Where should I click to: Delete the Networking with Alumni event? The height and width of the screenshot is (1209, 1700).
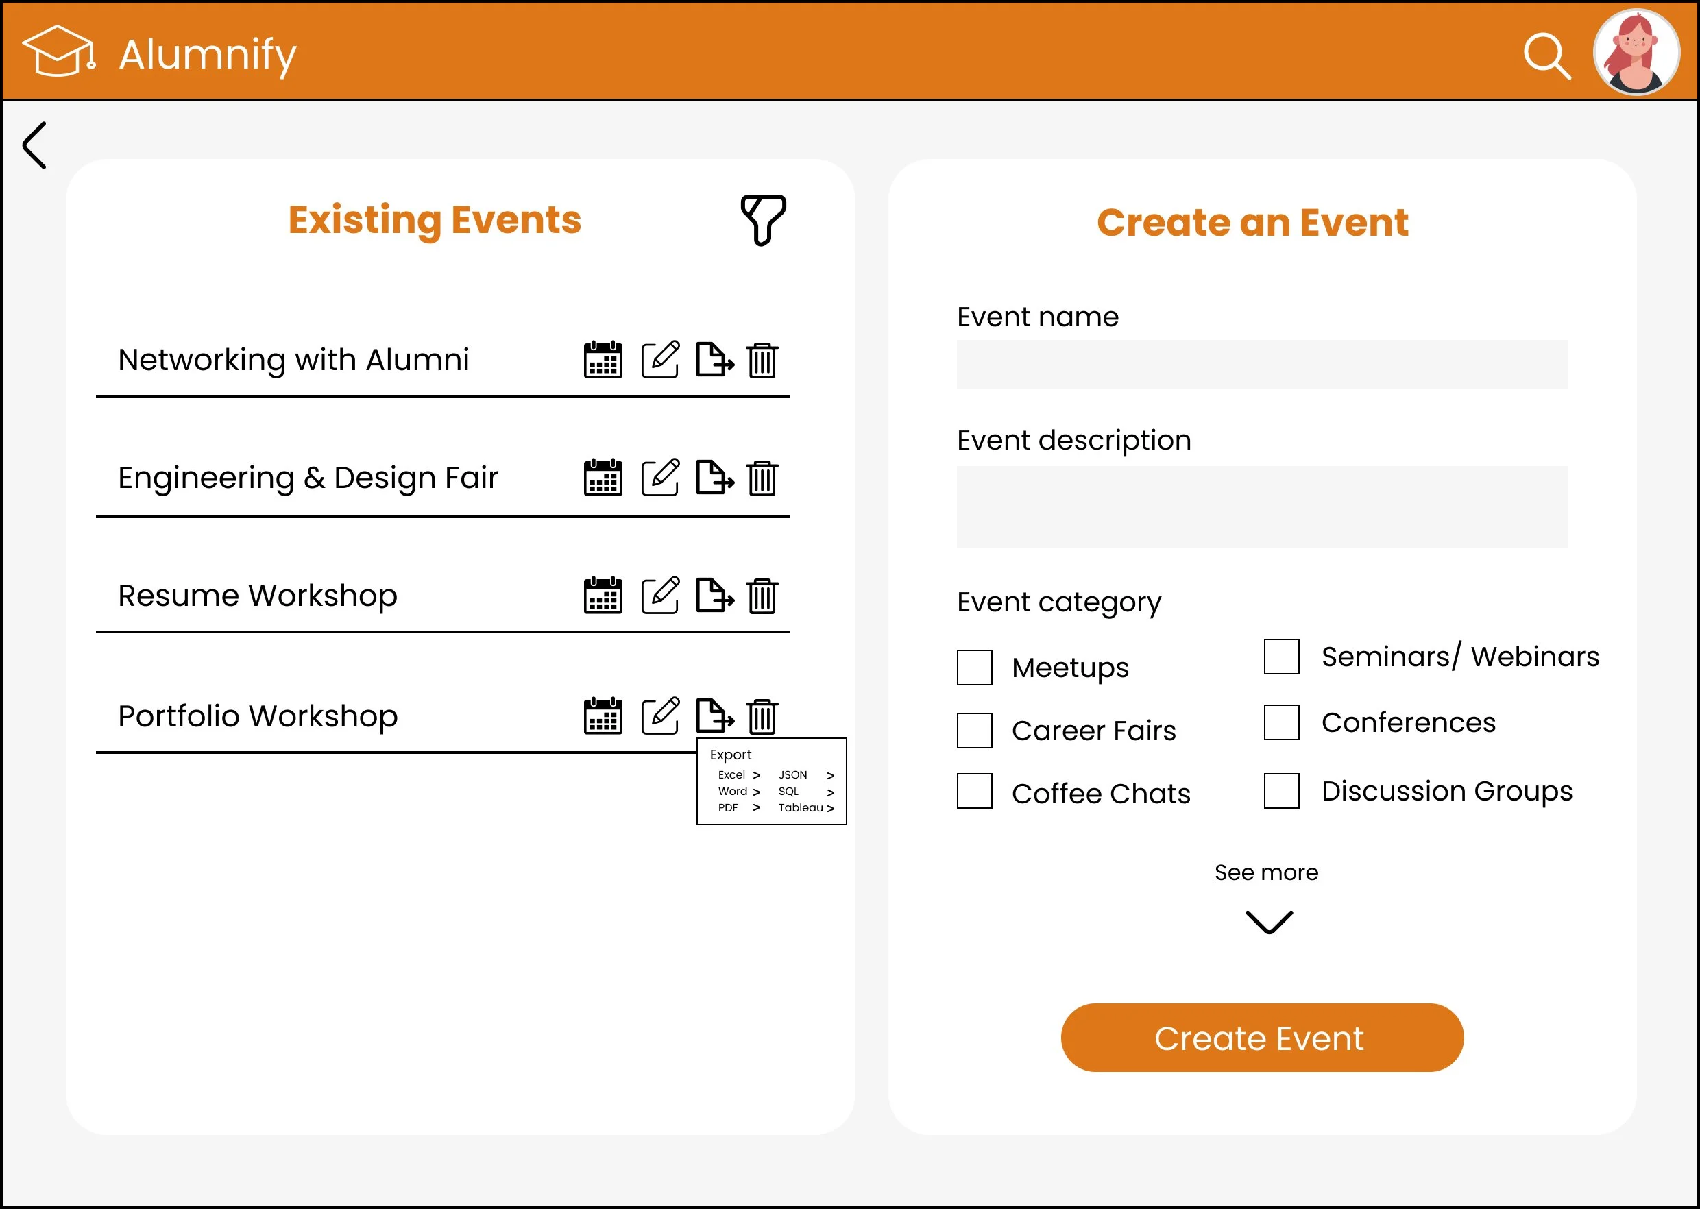coord(762,360)
